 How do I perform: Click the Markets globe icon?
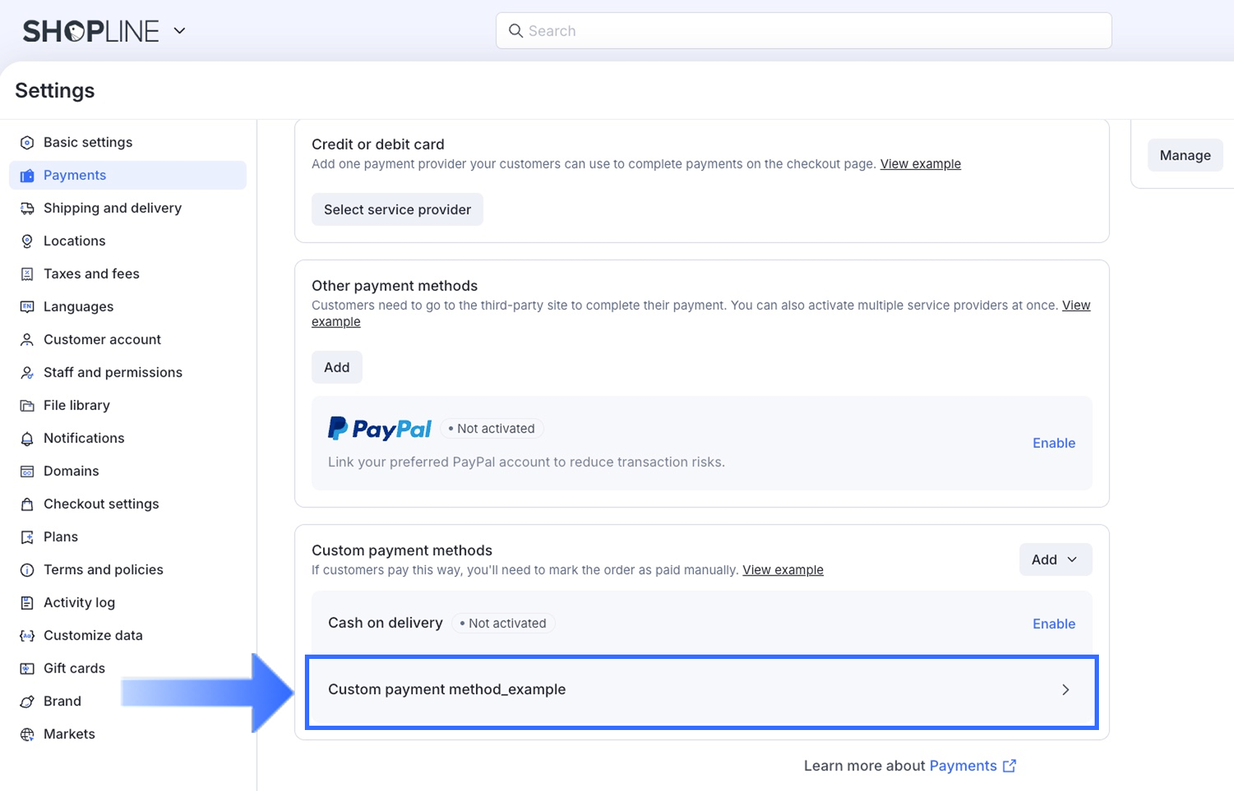27,734
